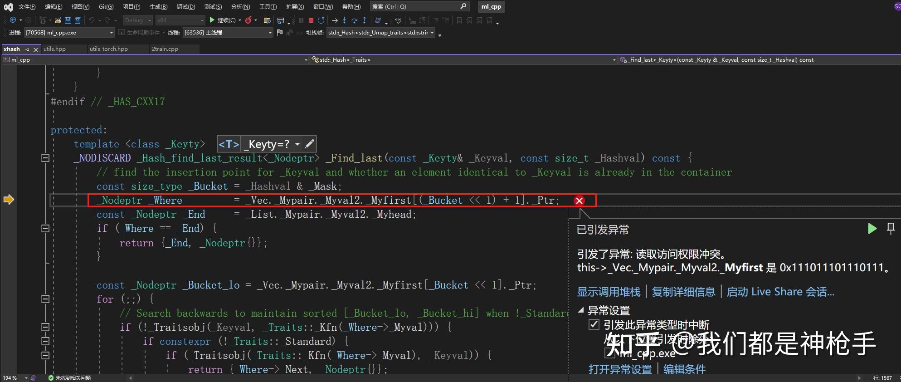Pin the exception popup

pos(891,229)
